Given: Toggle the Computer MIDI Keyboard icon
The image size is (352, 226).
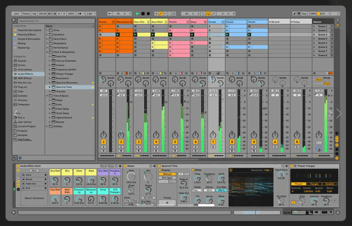Looking at the screenshot, I should [299, 14].
